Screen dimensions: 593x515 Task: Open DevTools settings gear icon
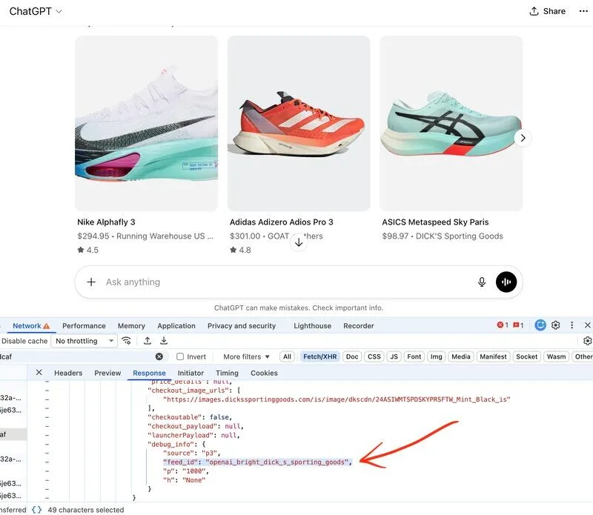(555, 325)
